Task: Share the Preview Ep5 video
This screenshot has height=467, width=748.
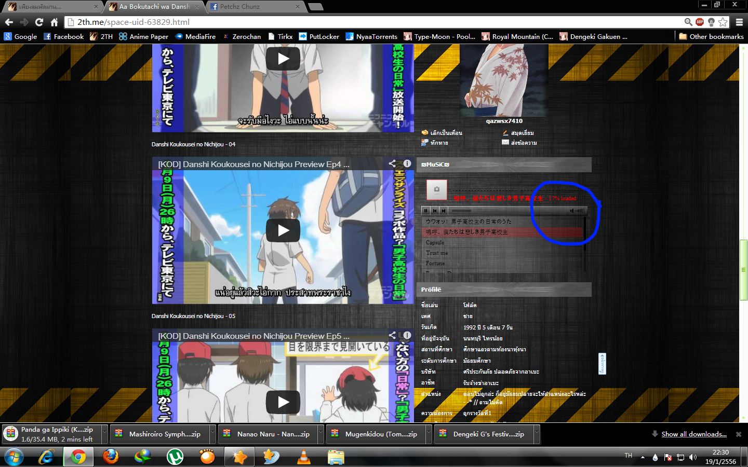Action: [x=392, y=335]
